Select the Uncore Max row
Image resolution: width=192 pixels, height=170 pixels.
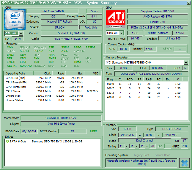[x=52, y=96]
